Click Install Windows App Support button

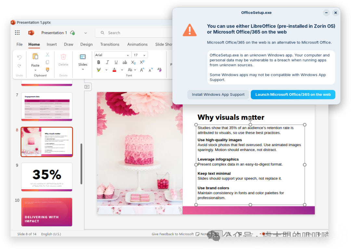(218, 94)
